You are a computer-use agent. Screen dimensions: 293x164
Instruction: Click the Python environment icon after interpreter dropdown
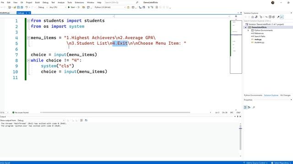128,7
